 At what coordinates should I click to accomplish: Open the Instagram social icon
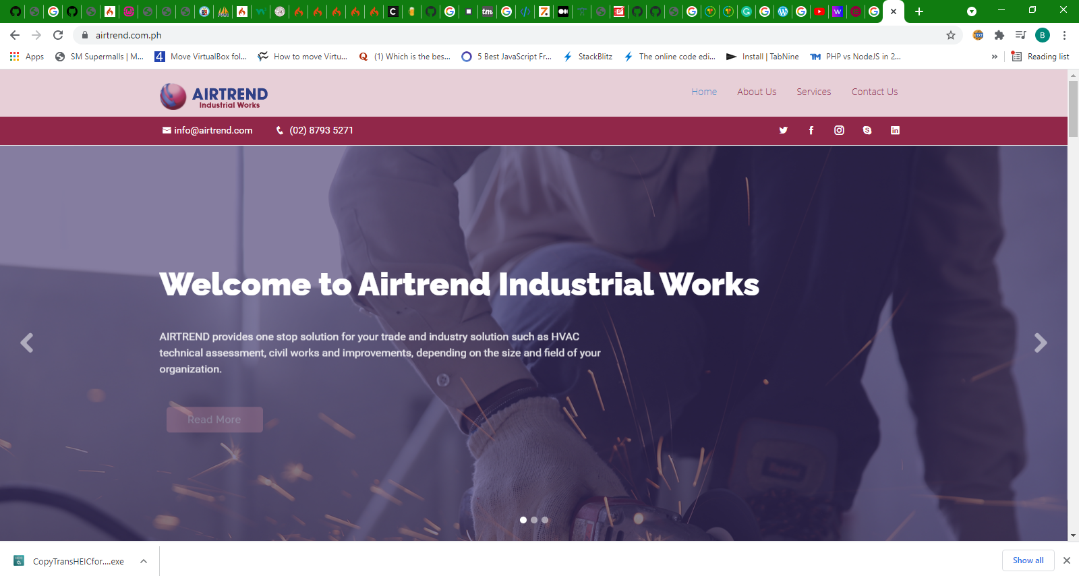click(x=839, y=130)
